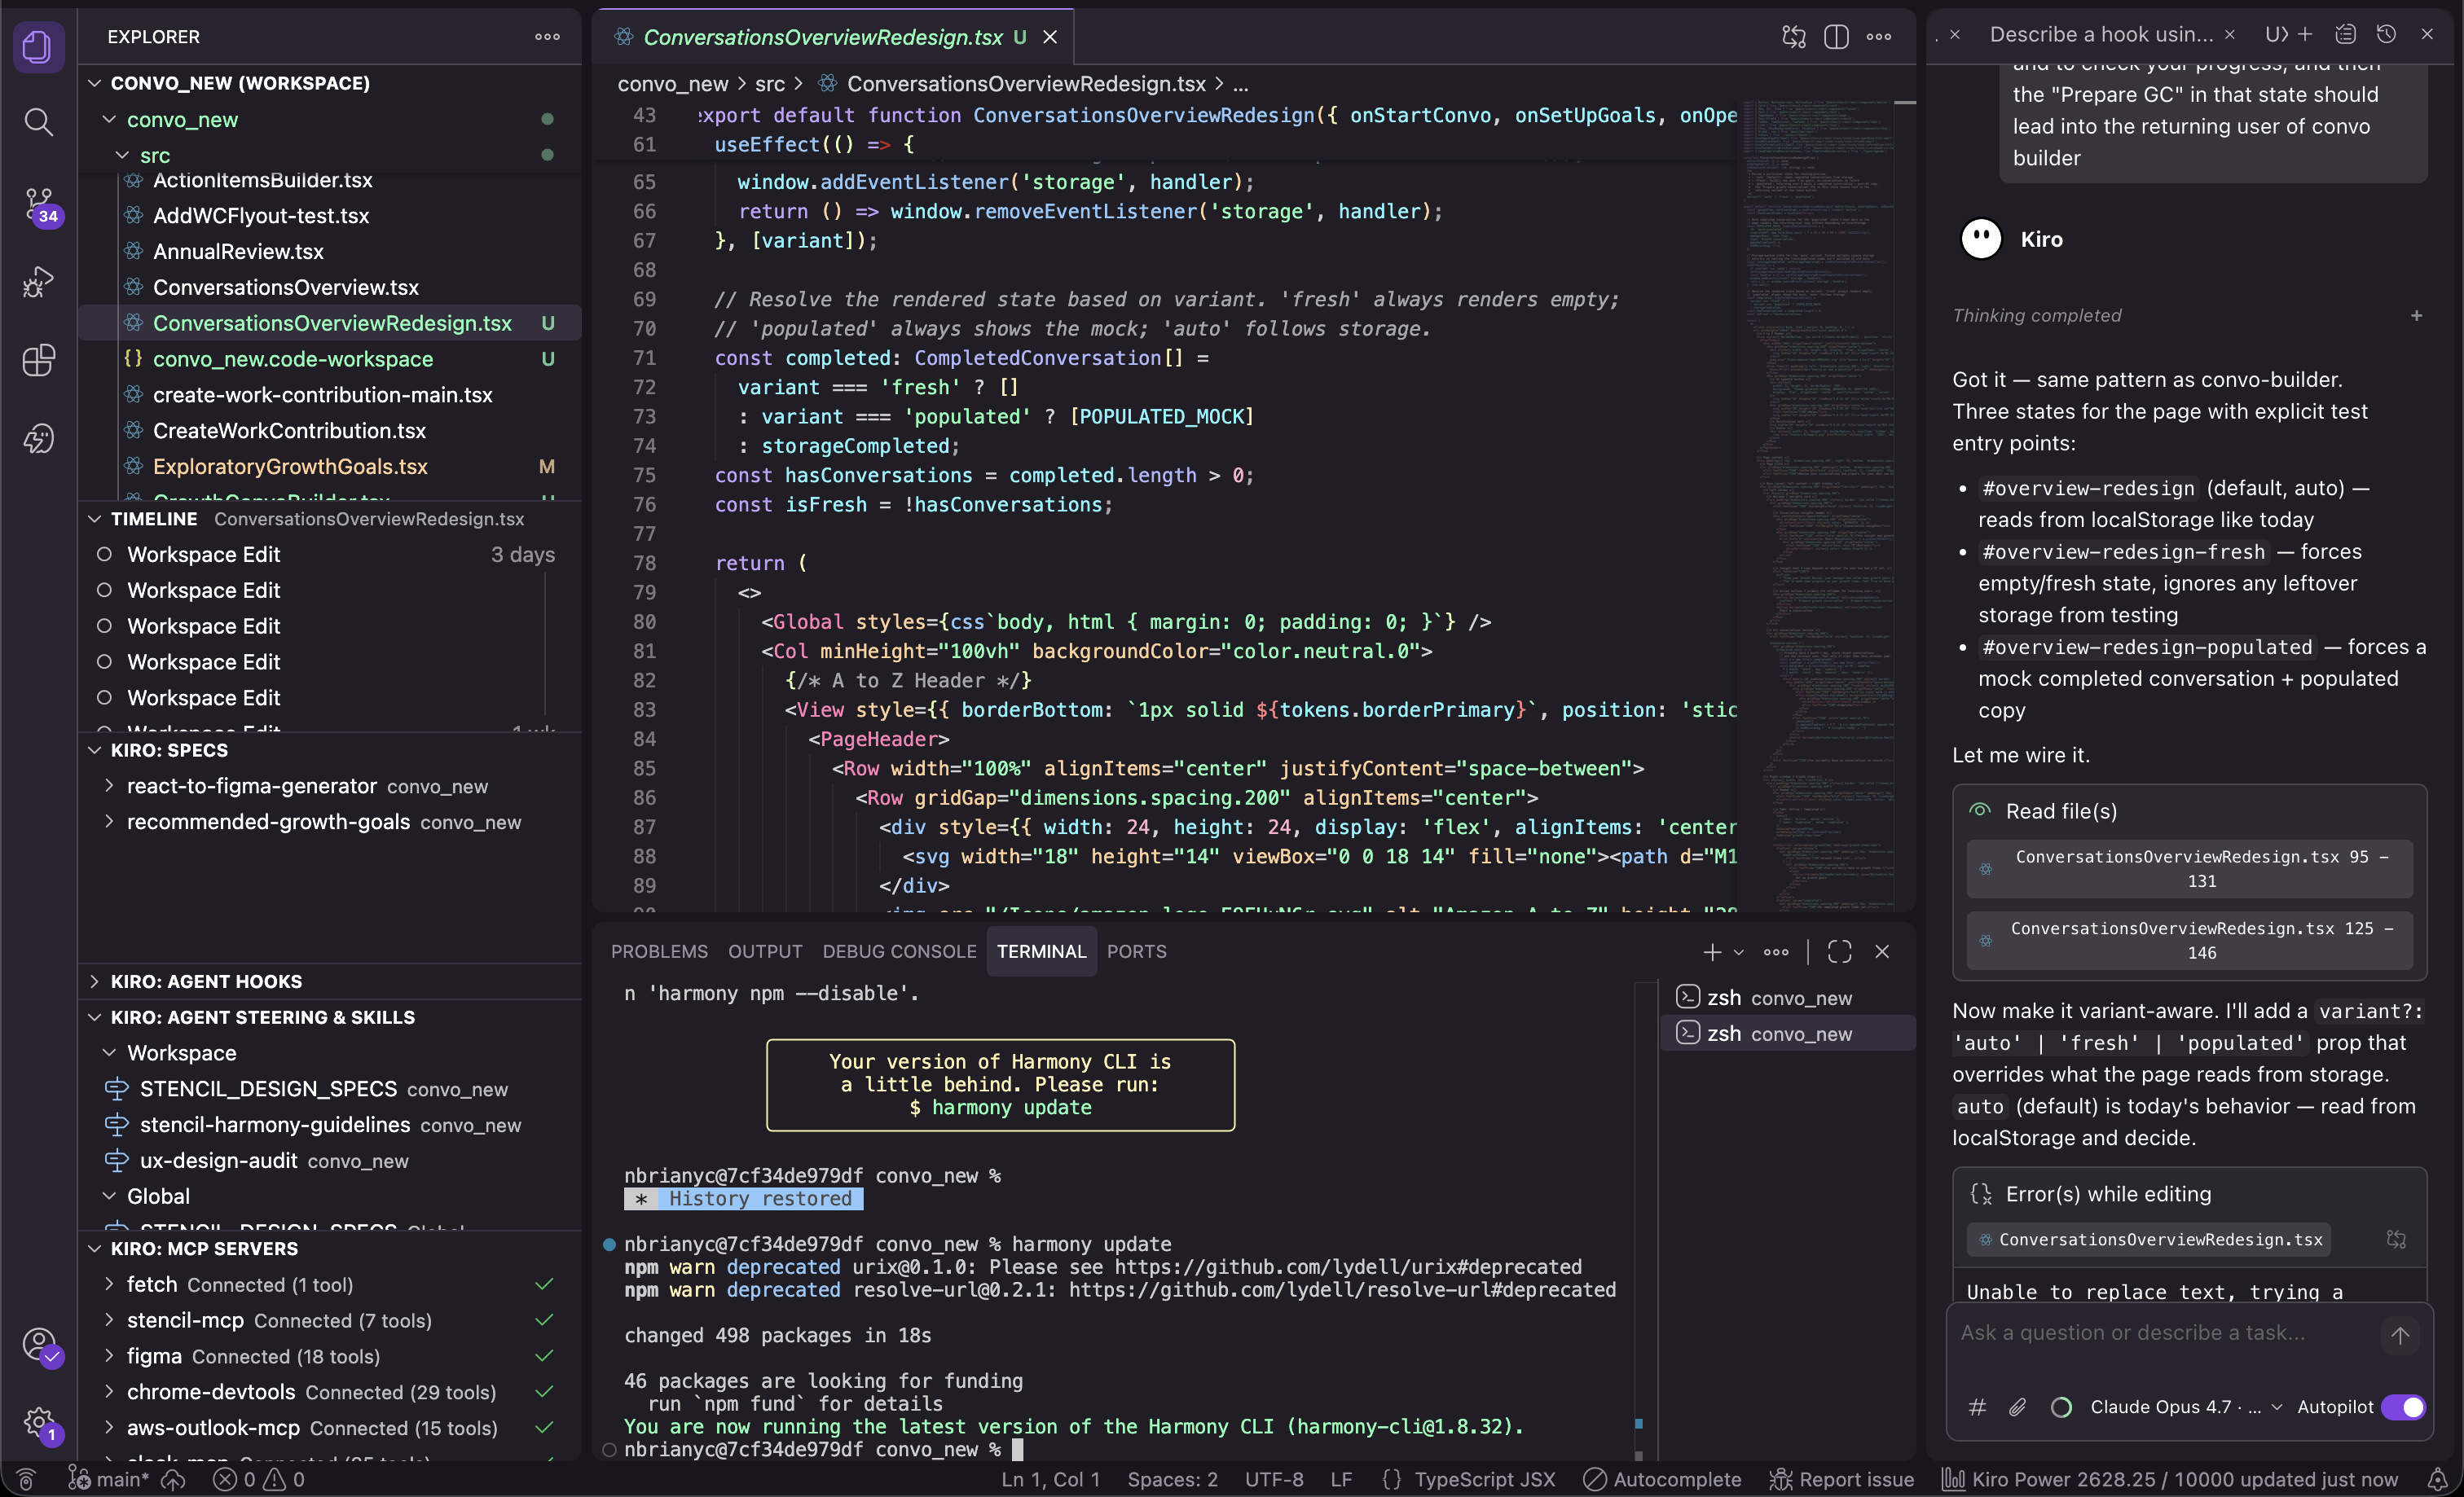The height and width of the screenshot is (1497, 2464).
Task: Attach a file with paperclip icon
Action: 2018,1407
